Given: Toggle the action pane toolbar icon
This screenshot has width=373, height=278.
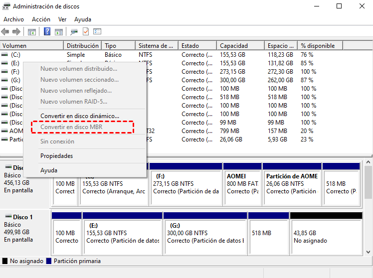Looking at the screenshot, I should coord(58,32).
